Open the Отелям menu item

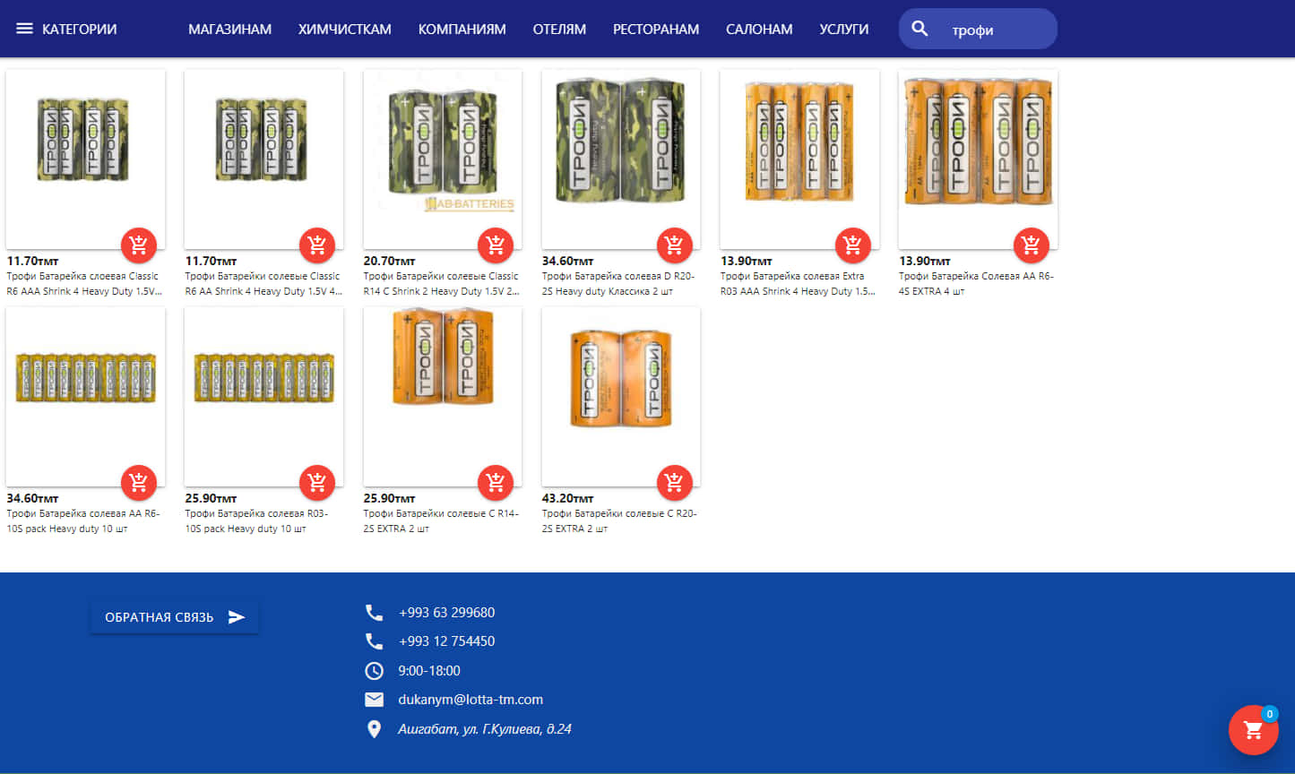[559, 29]
